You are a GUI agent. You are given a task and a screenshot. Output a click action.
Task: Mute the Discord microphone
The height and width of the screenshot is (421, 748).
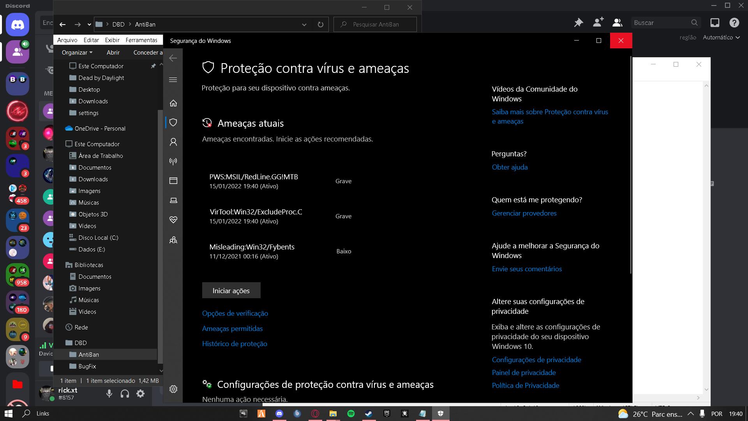(x=109, y=394)
